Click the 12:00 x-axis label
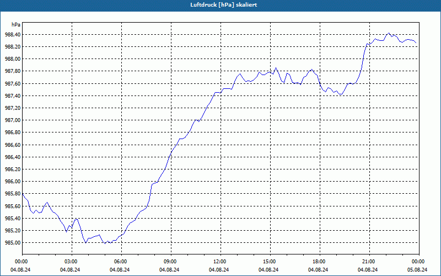 (219, 262)
